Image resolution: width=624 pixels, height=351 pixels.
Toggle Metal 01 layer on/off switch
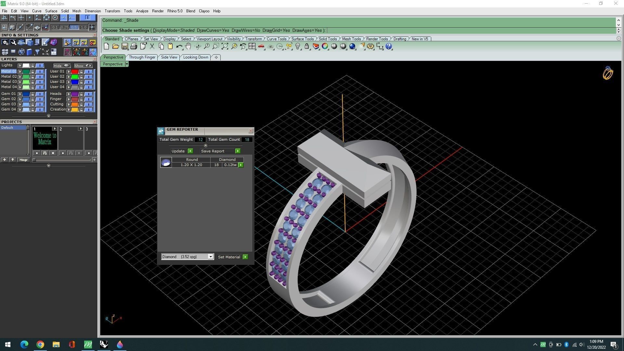point(40,71)
